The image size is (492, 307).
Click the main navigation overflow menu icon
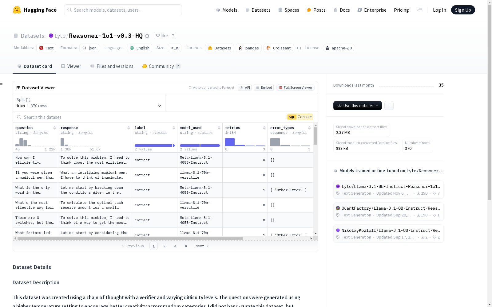[419, 10]
